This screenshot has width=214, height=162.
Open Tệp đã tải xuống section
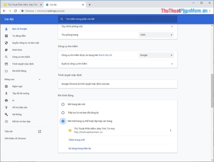click(21, 93)
